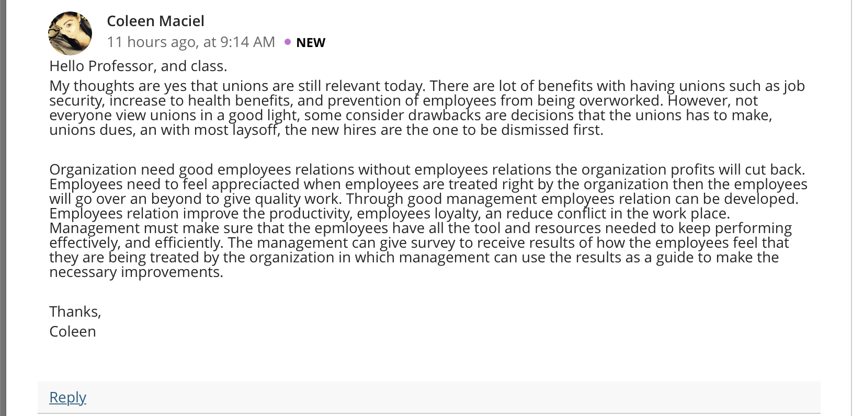
Task: Click the '11 hours ago, at 9:14 AM' timestamp
Action: [191, 42]
